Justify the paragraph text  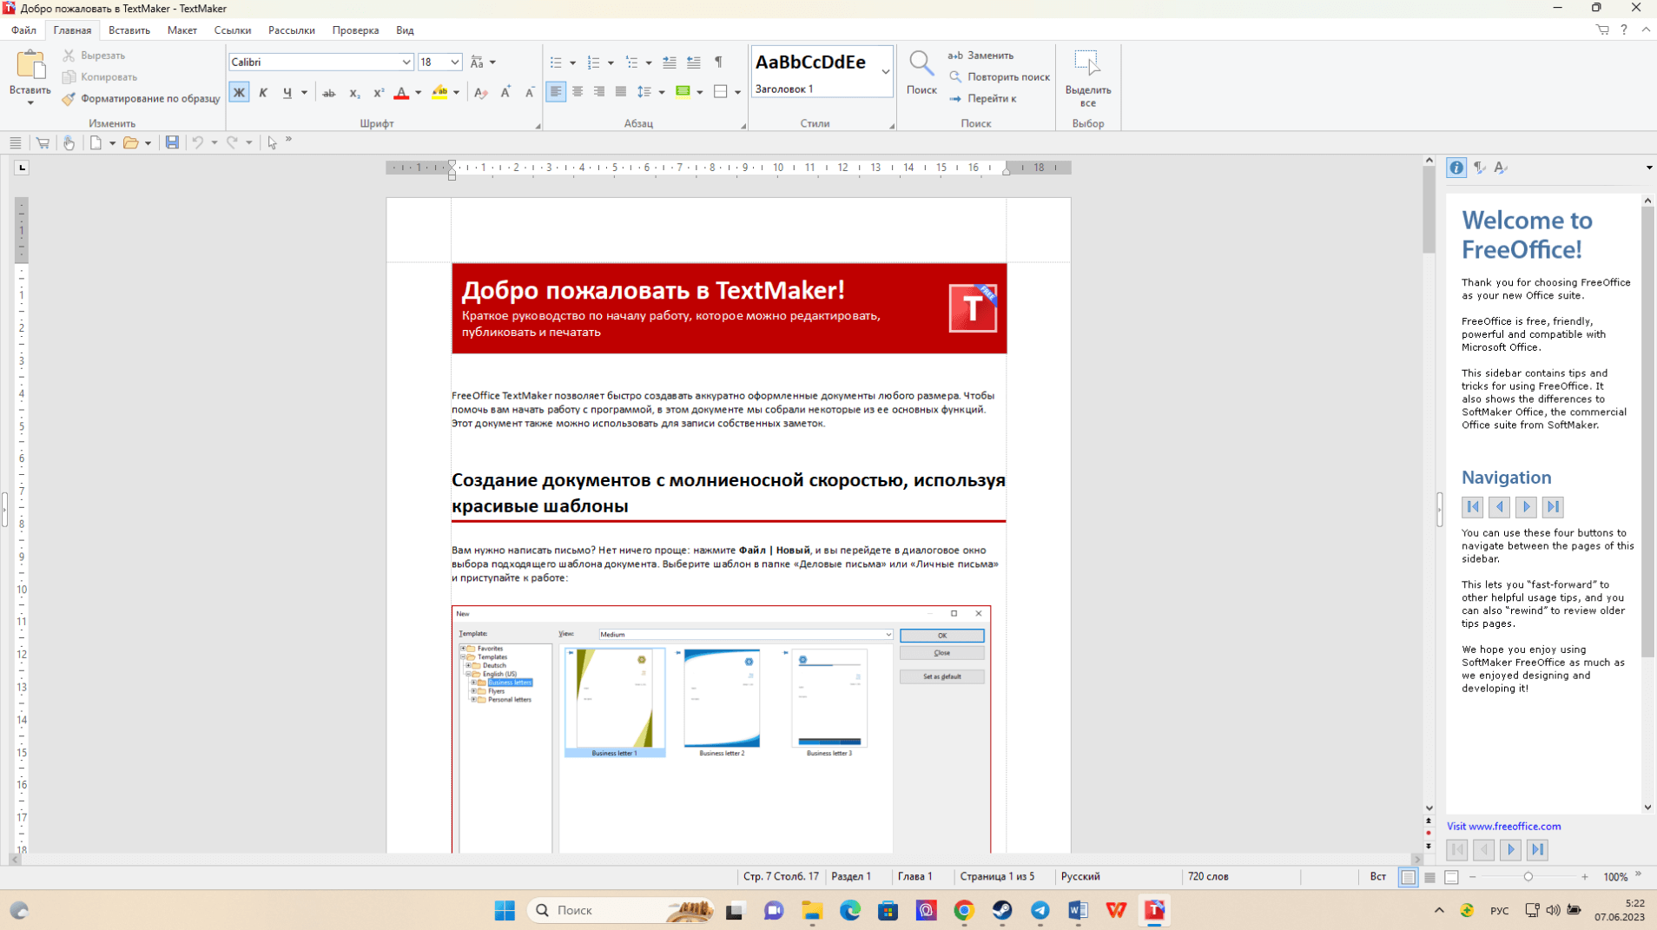620,92
